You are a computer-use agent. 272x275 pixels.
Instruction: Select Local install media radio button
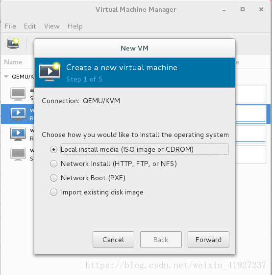(53, 149)
